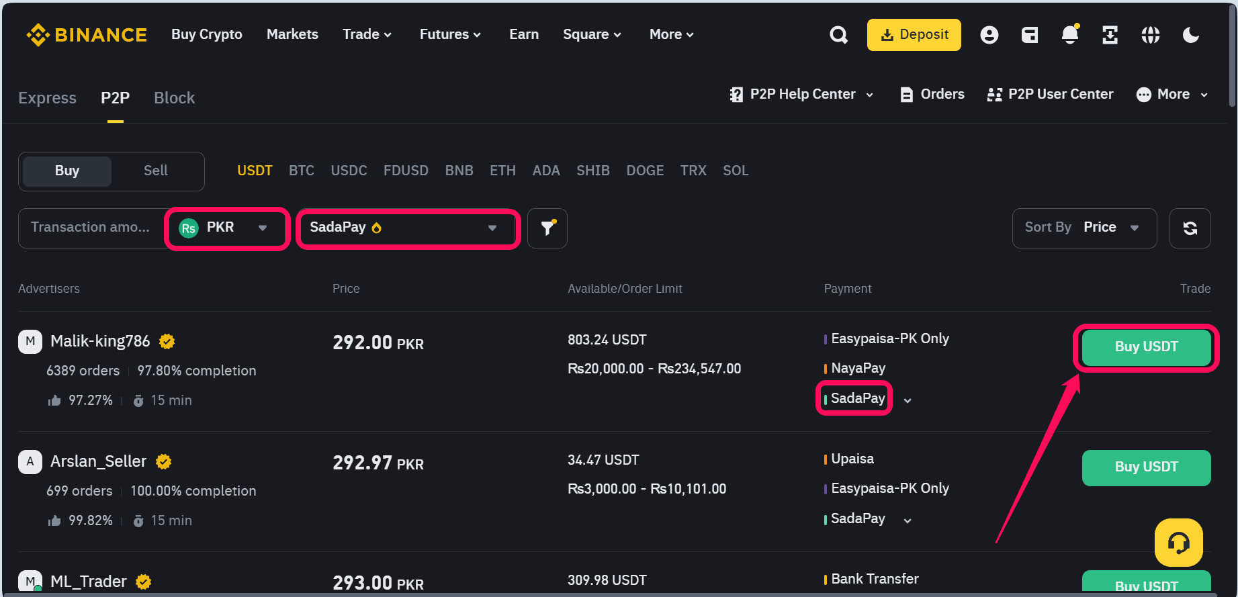Expand the top More menu
This screenshot has height=597, width=1238.
tap(671, 34)
